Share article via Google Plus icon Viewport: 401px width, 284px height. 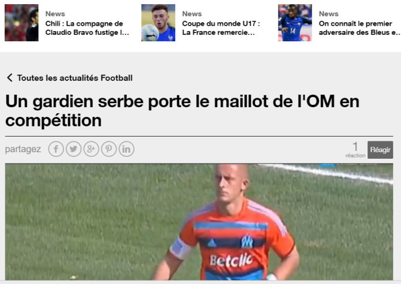coord(92,149)
